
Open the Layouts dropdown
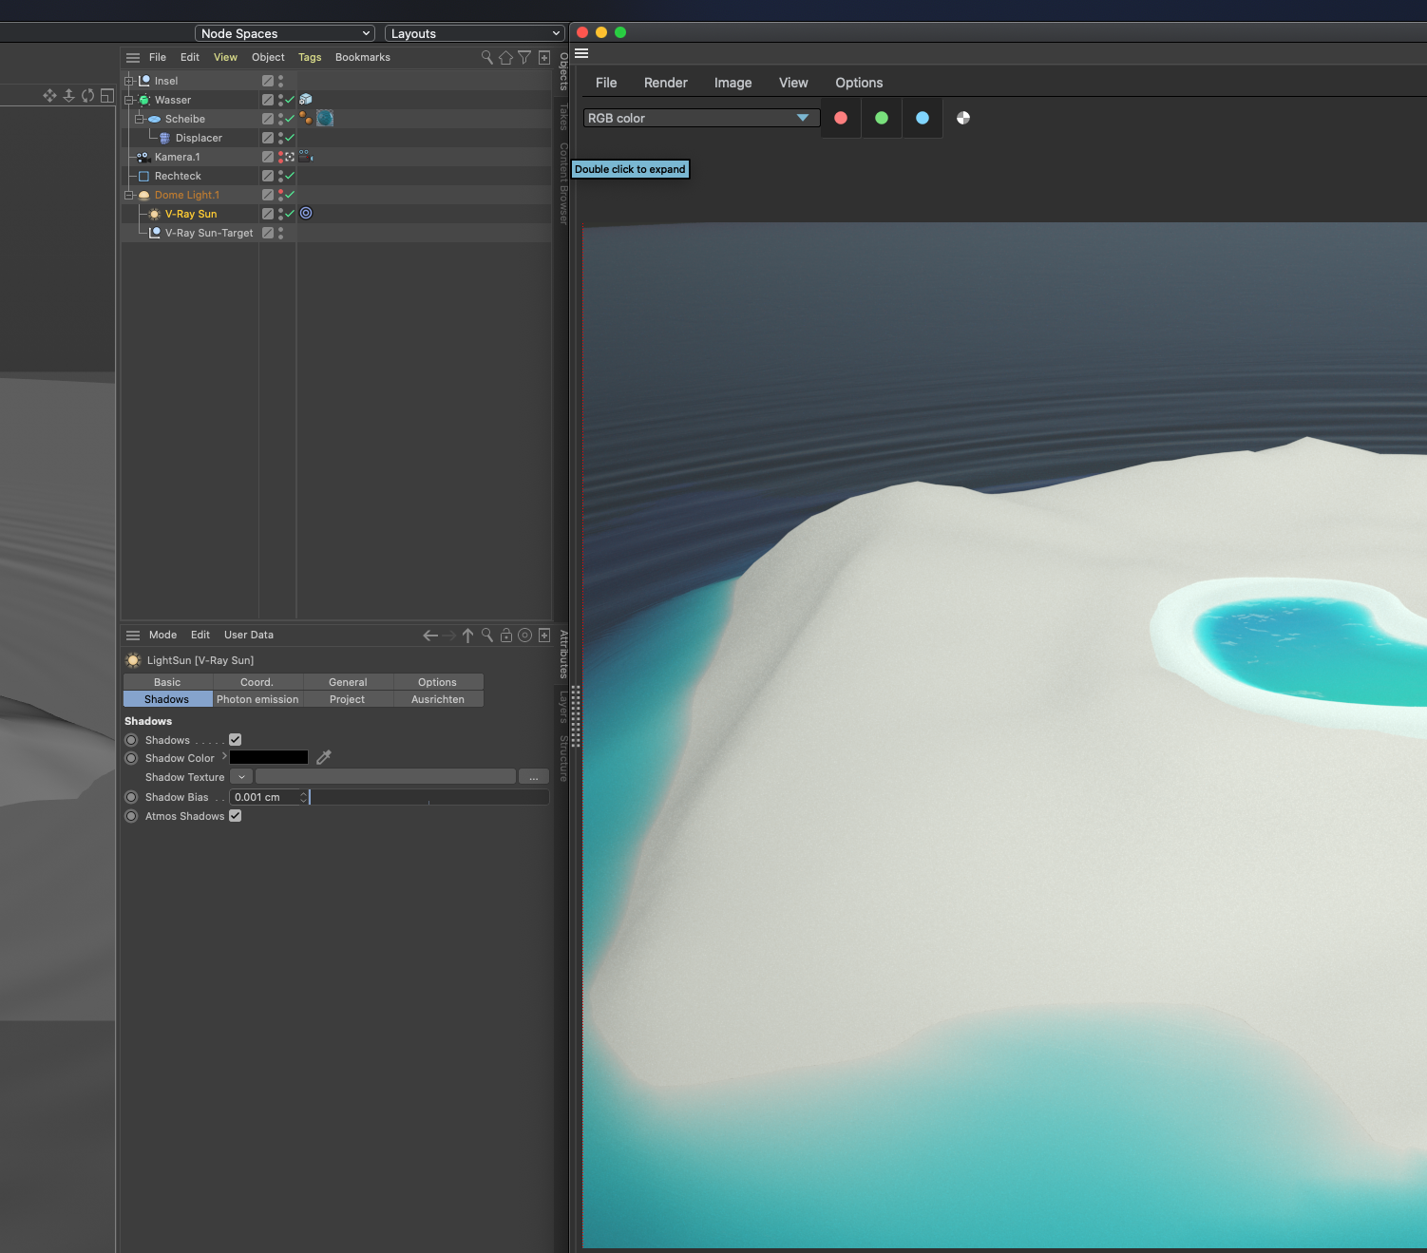[x=475, y=33]
